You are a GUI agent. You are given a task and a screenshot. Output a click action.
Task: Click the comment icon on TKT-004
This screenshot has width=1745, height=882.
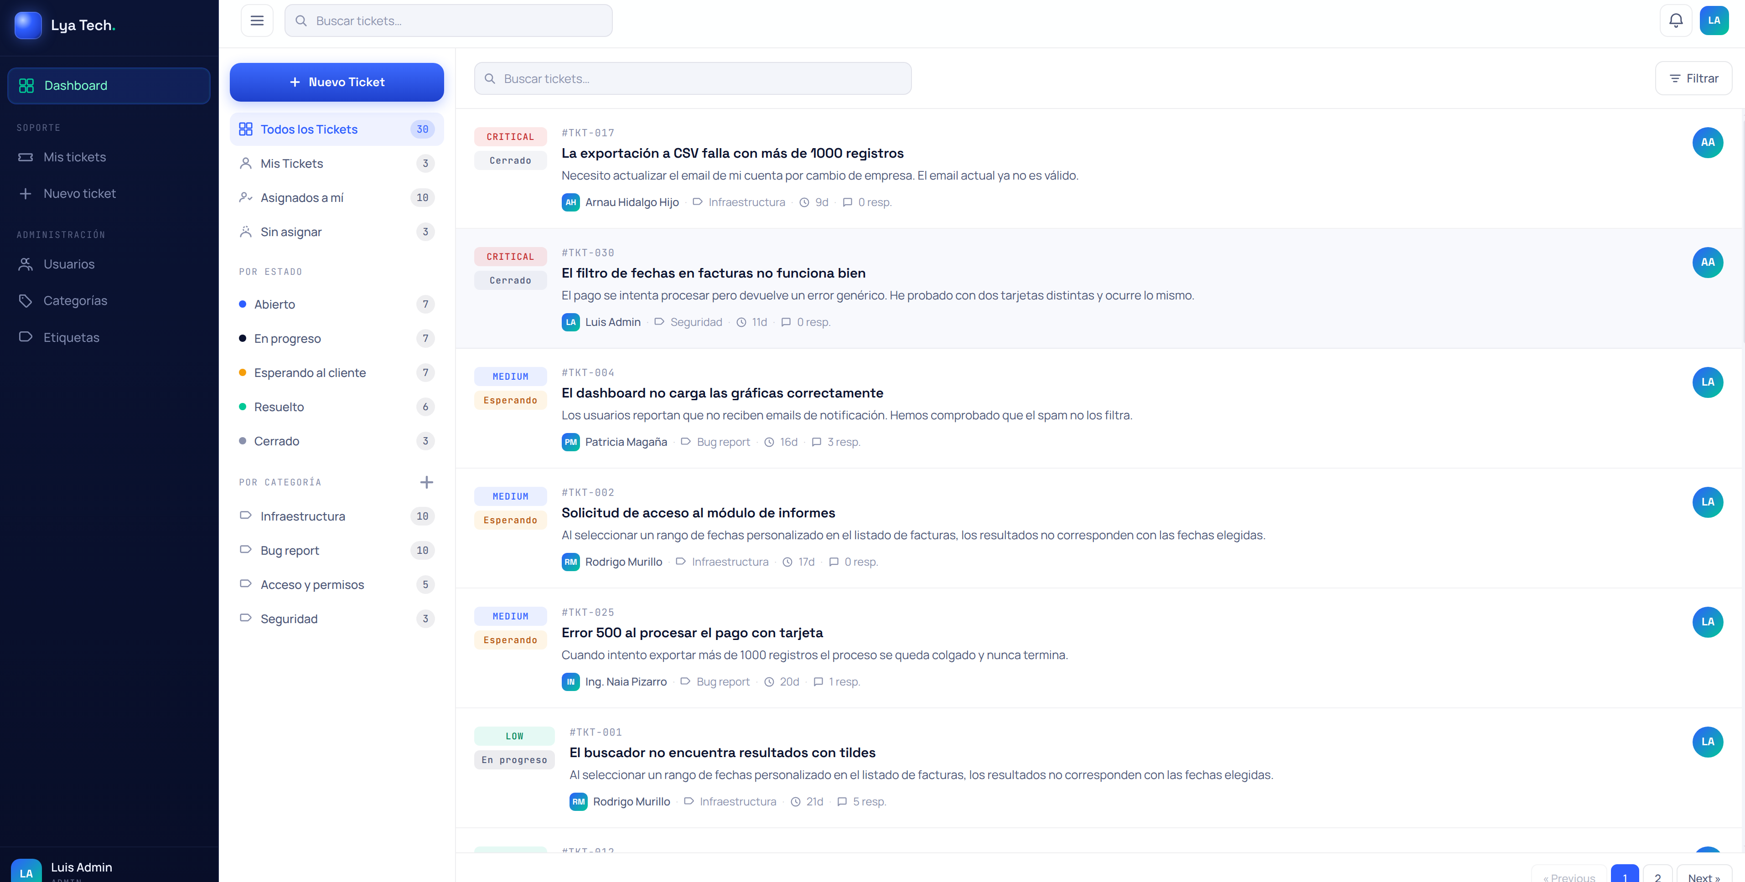pyautogui.click(x=816, y=442)
